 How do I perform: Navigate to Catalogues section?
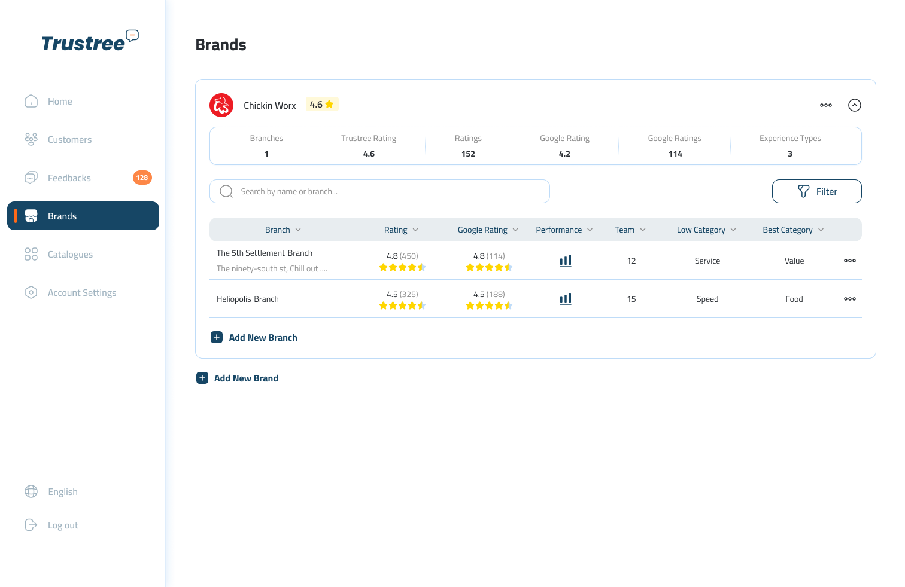[70, 254]
